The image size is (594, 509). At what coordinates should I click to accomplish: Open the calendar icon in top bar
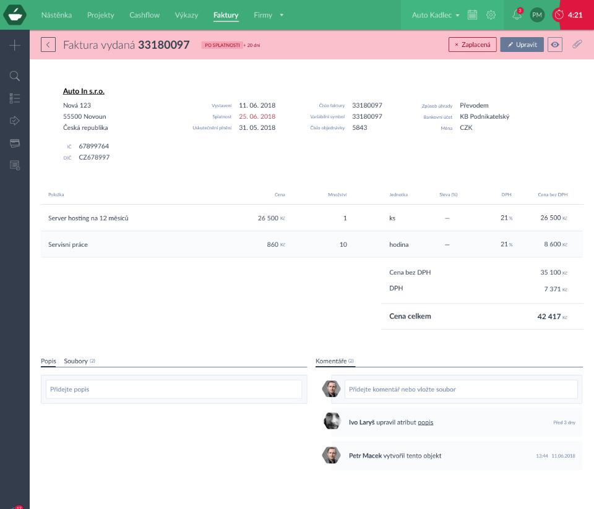pos(472,15)
